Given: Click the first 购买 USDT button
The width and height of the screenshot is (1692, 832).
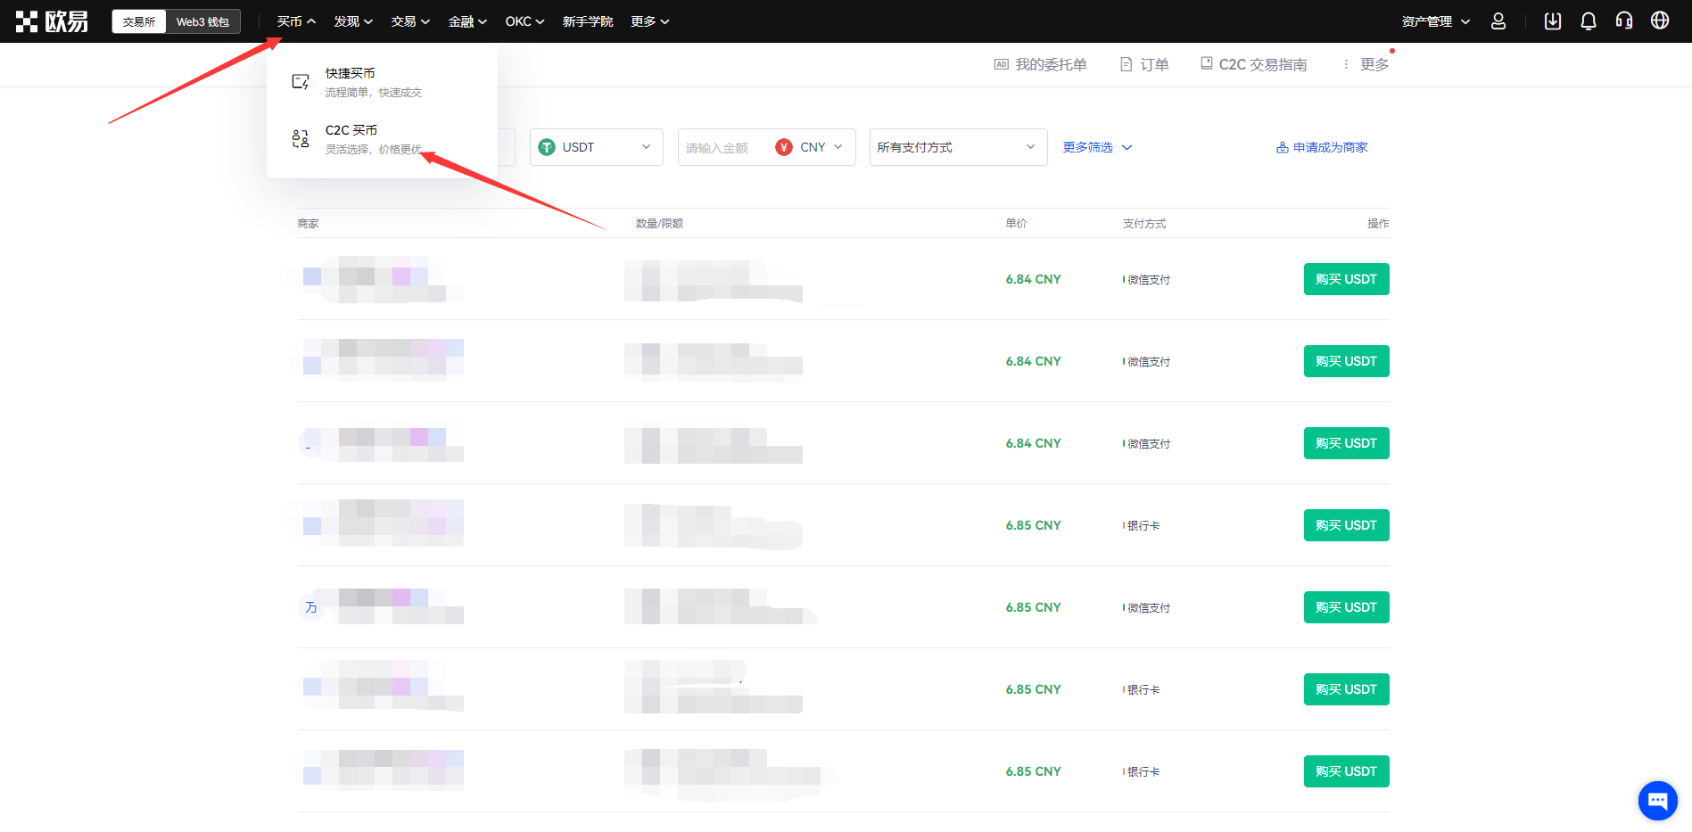Looking at the screenshot, I should [1346, 279].
